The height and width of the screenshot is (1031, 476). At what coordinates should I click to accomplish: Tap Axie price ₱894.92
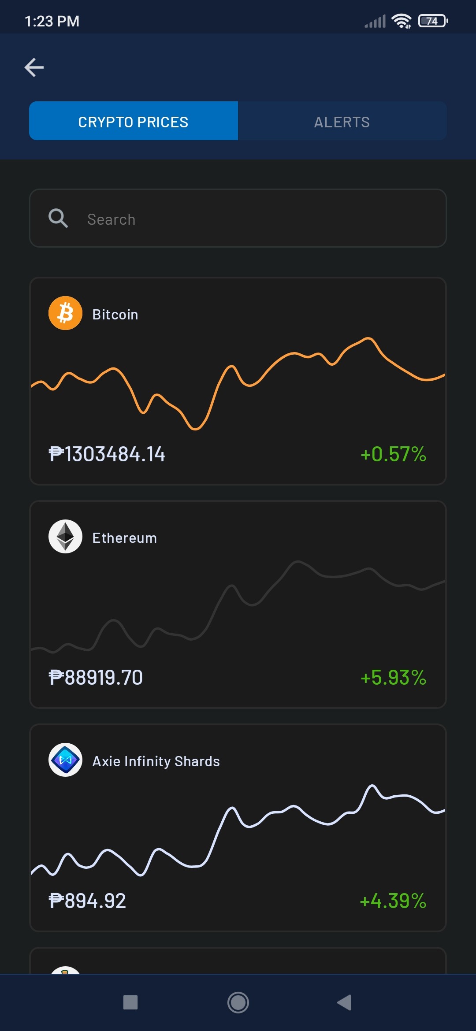tap(87, 901)
